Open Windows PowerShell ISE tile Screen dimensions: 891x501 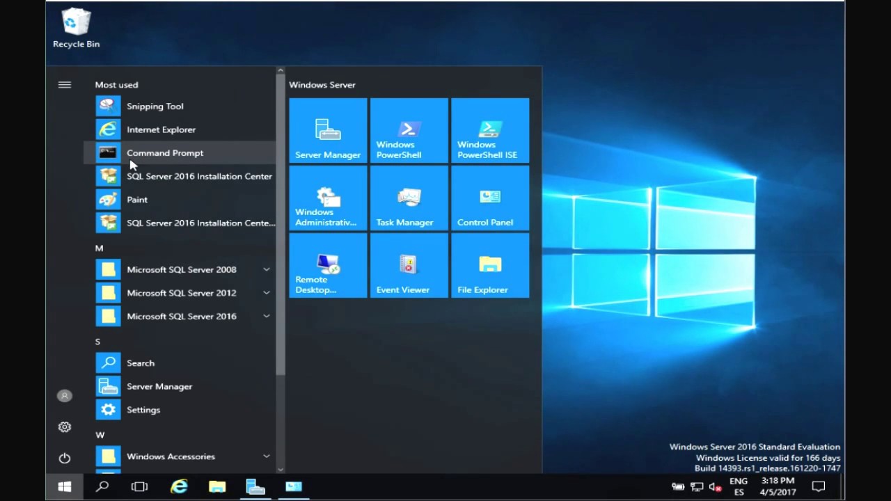pyautogui.click(x=490, y=130)
